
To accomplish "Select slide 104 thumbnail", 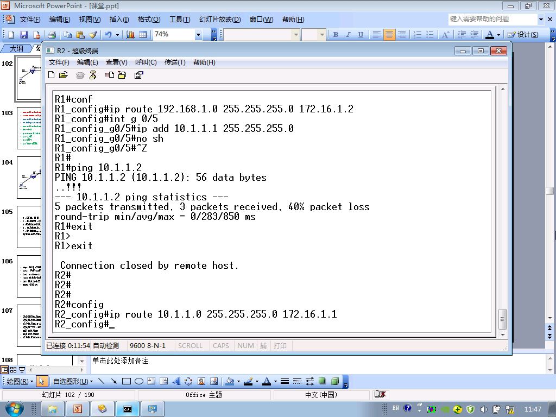I will click(29, 178).
